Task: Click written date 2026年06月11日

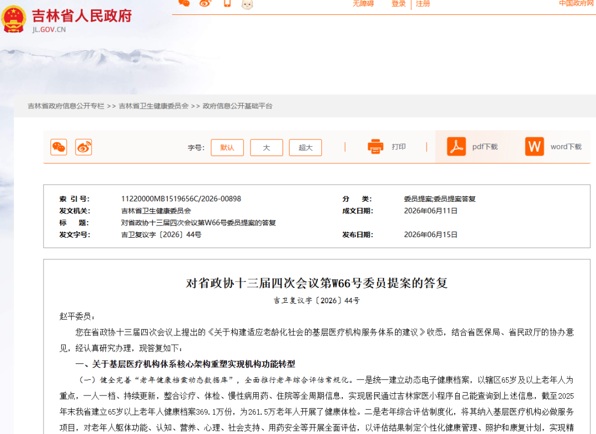Action: click(x=430, y=211)
